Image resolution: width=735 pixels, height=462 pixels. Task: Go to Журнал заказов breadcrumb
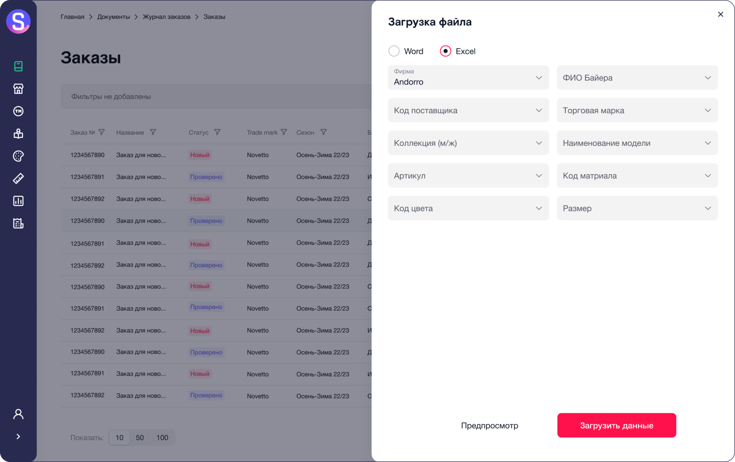coord(167,17)
